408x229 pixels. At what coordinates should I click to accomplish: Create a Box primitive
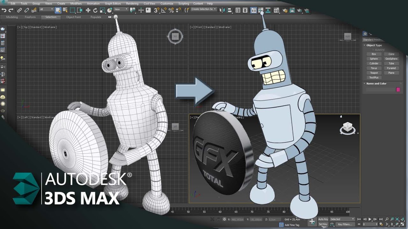click(374, 54)
